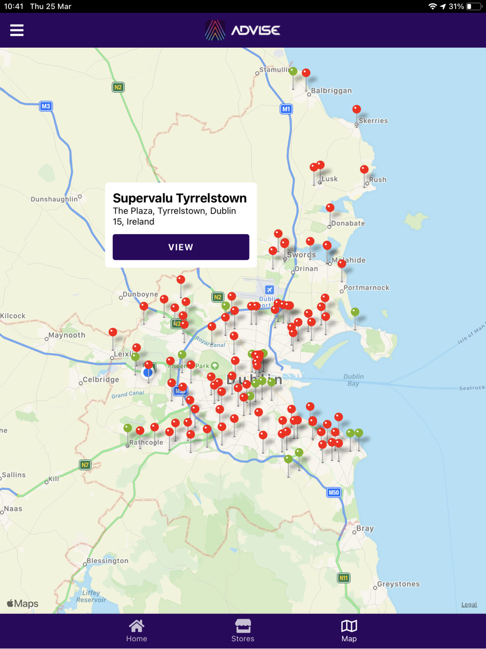Select the red pin at Rush

tap(364, 170)
